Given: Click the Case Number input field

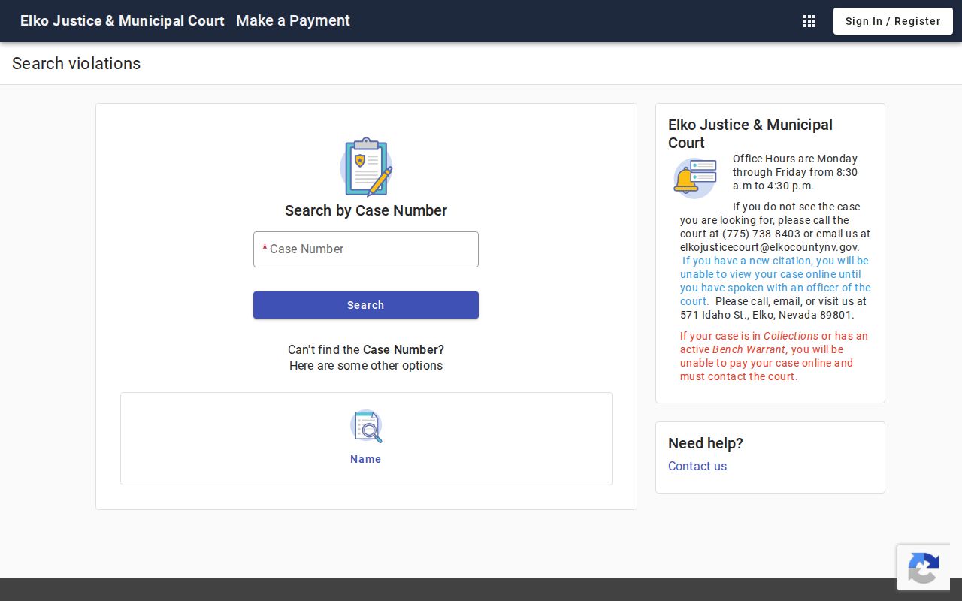Looking at the screenshot, I should coord(366,249).
